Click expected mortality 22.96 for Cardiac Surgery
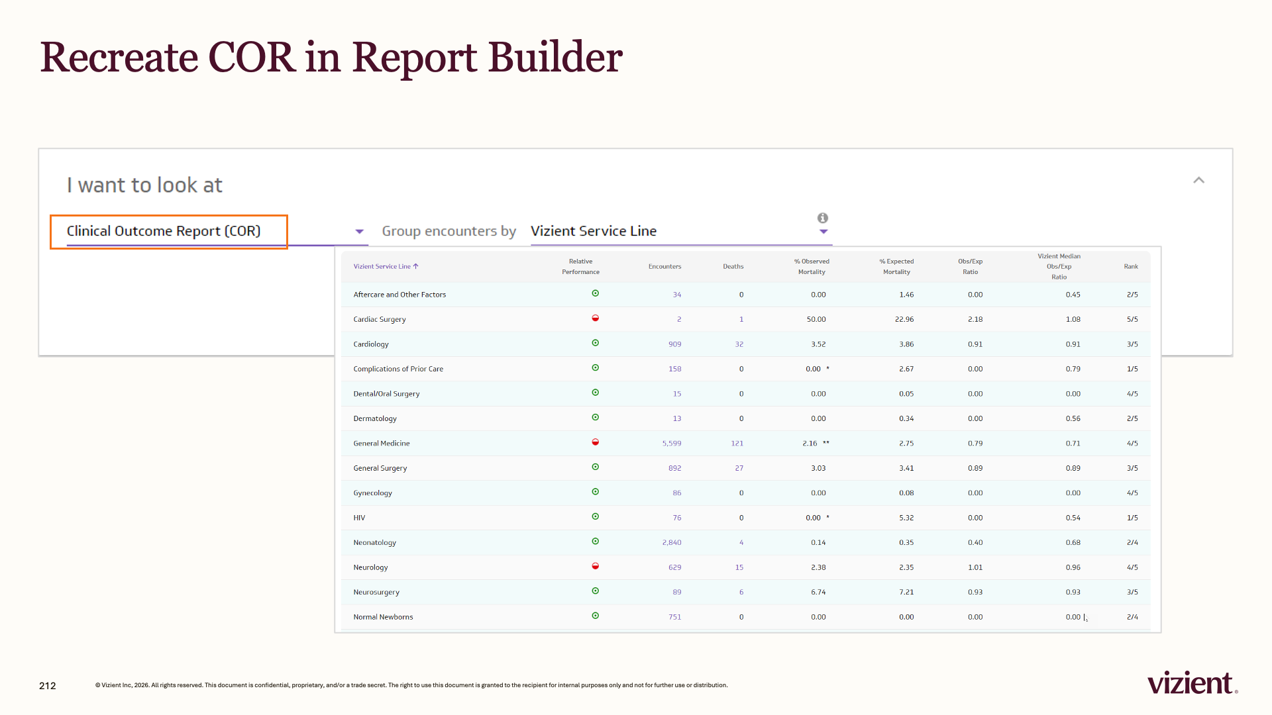The image size is (1272, 715). coord(904,319)
